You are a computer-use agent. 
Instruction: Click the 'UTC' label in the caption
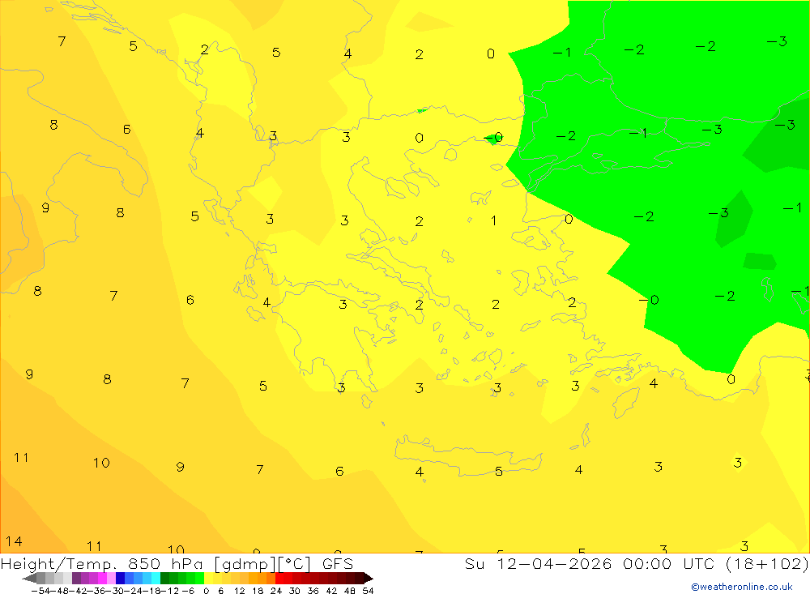click(x=700, y=563)
